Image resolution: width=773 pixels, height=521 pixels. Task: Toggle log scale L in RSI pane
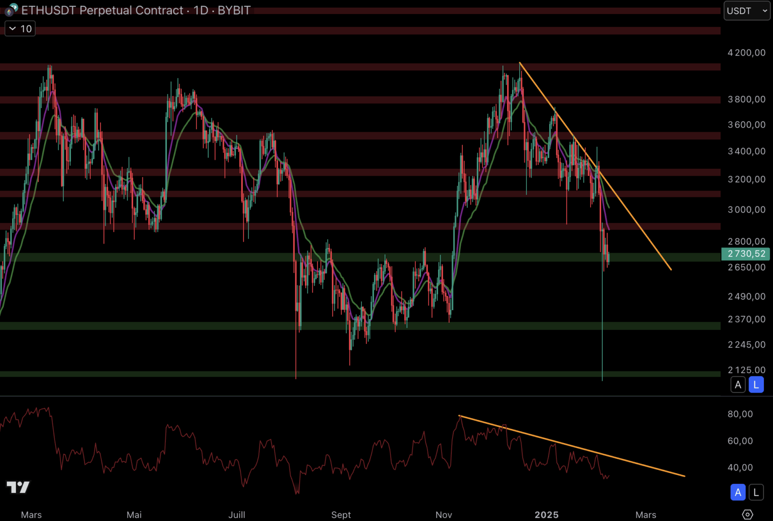point(756,493)
